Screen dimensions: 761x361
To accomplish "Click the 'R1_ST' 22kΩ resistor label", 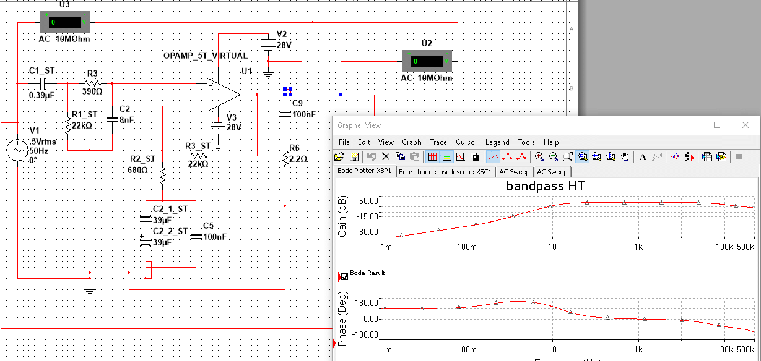I will click(x=85, y=114).
